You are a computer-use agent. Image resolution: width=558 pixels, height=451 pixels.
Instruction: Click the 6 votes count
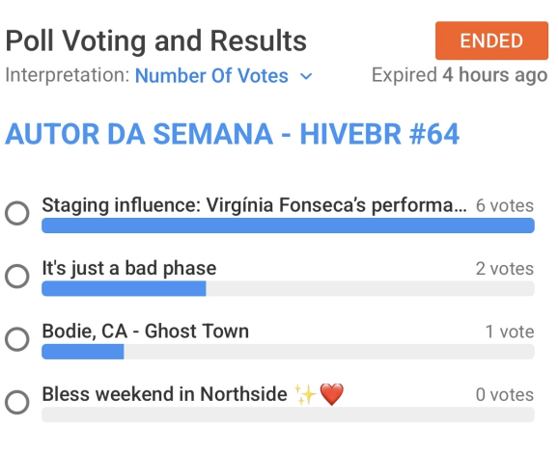(x=505, y=205)
